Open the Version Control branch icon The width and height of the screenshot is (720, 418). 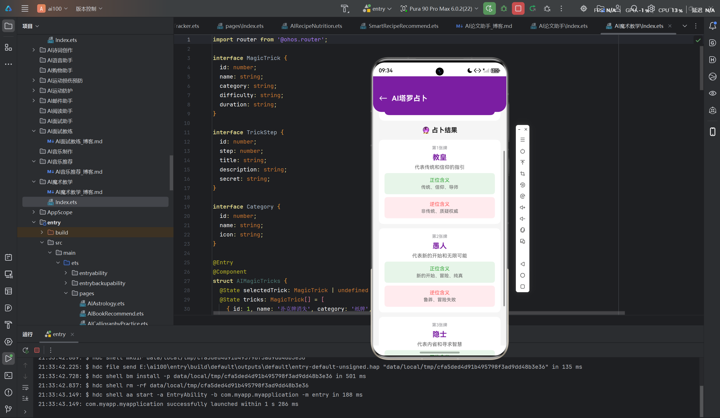tap(8, 409)
